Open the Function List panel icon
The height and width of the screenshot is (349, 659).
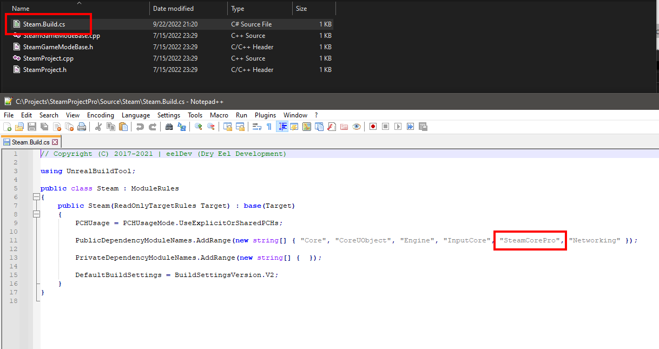click(x=332, y=127)
